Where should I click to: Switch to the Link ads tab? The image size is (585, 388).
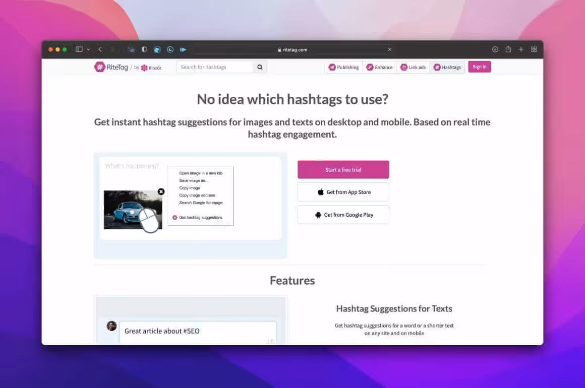coord(413,68)
